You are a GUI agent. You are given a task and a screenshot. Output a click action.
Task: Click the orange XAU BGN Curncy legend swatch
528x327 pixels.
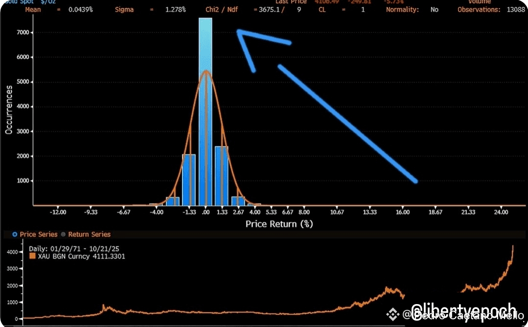[x=32, y=256]
